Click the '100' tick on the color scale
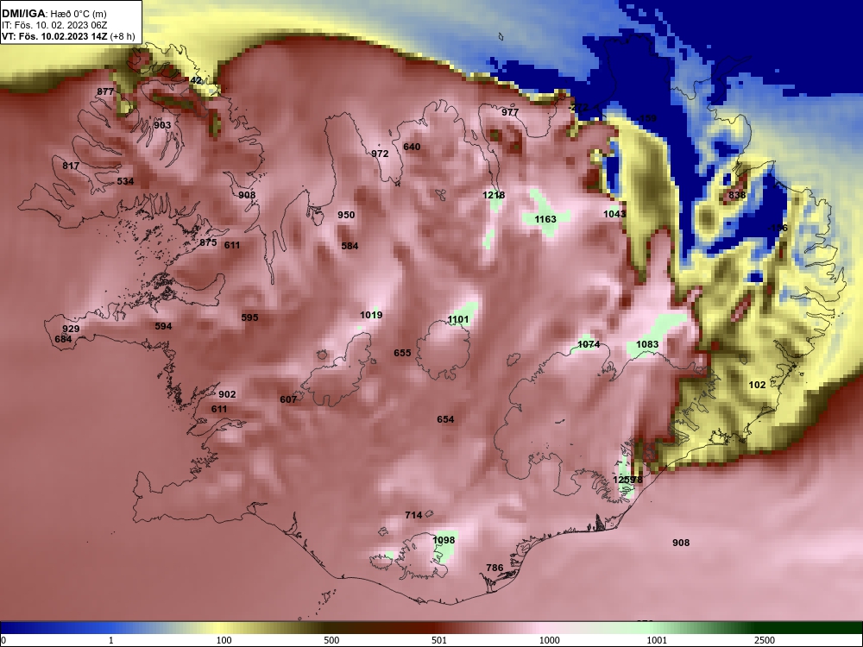 pos(224,640)
